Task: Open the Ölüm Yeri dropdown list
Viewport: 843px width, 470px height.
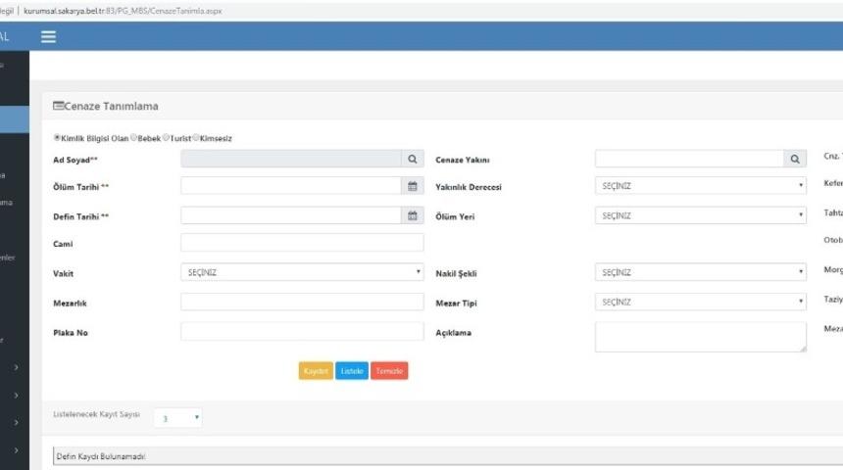Action: [x=700, y=215]
